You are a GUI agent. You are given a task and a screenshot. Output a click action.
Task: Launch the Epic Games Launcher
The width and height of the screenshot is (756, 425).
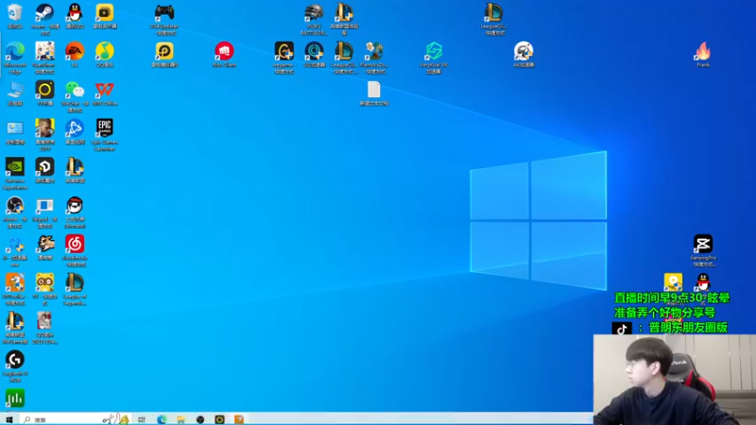105,128
